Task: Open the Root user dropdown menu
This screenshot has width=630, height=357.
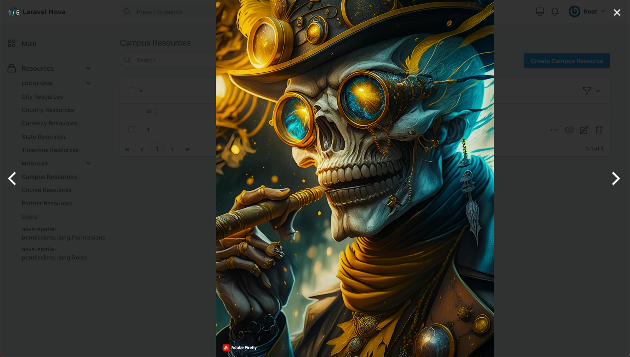Action: (587, 12)
